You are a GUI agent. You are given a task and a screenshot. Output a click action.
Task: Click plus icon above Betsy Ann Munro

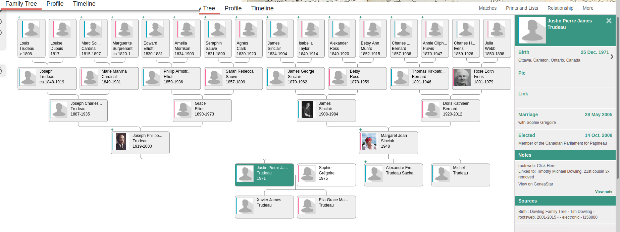click(360, 17)
